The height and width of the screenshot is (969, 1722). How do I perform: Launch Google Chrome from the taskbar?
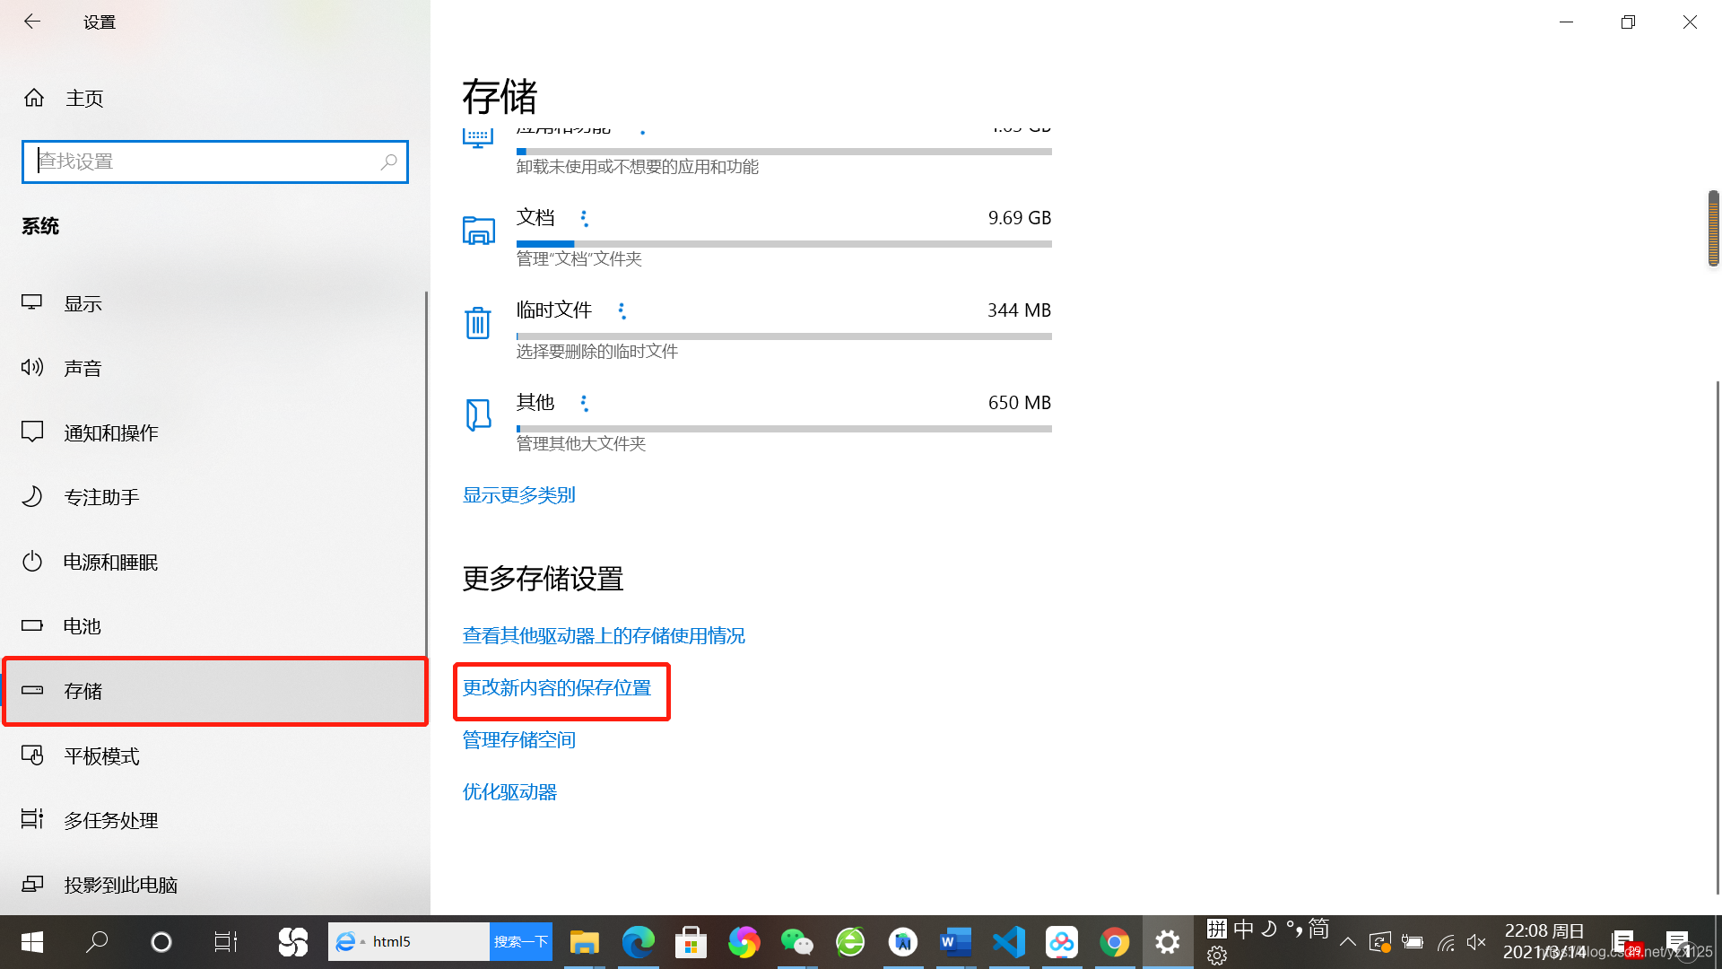(x=1115, y=942)
